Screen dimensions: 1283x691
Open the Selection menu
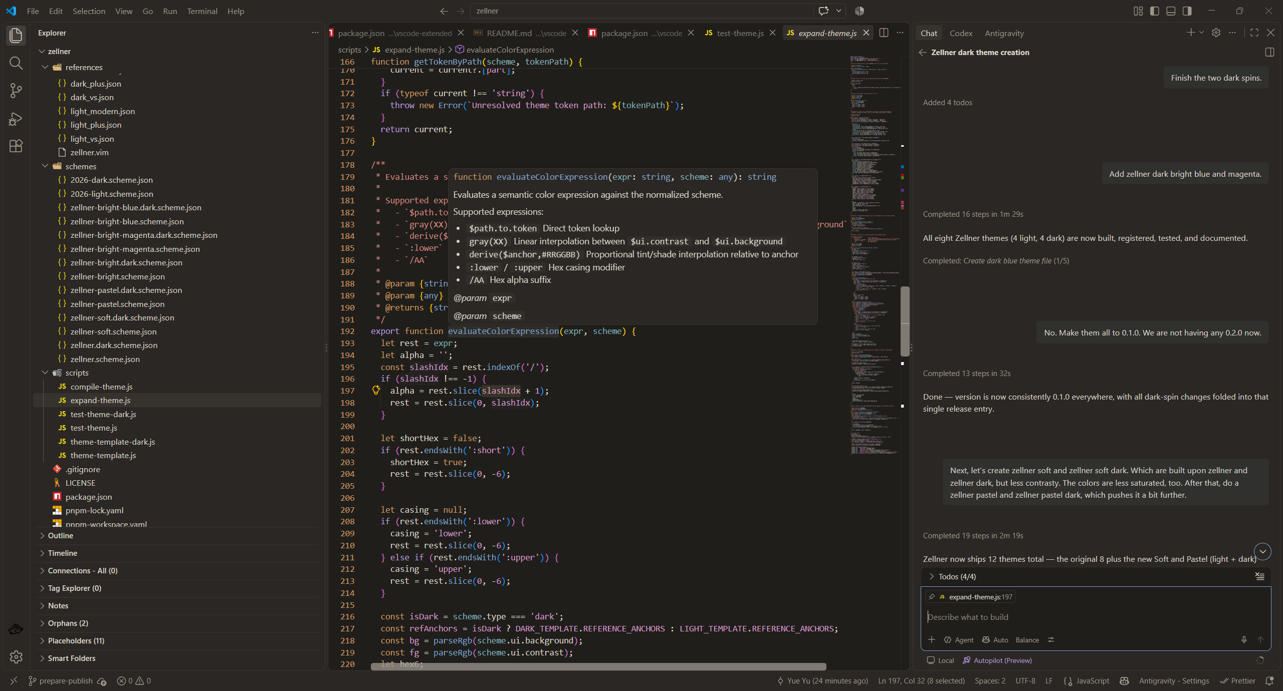89,11
